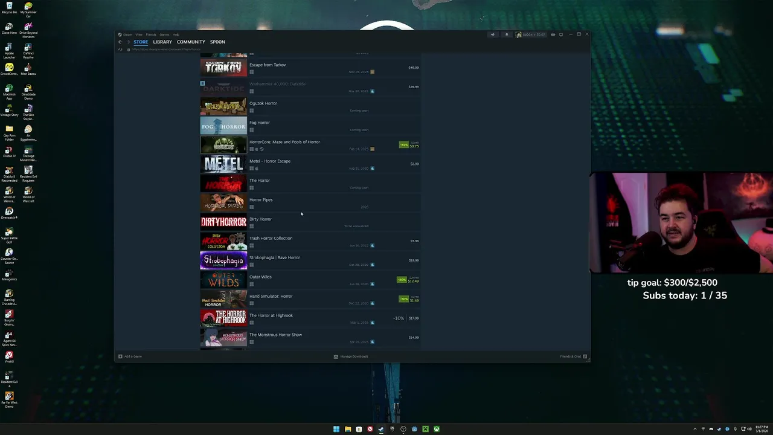Open World of Warcraft desktop shortcut
Image resolution: width=773 pixels, height=435 pixels.
click(x=28, y=195)
